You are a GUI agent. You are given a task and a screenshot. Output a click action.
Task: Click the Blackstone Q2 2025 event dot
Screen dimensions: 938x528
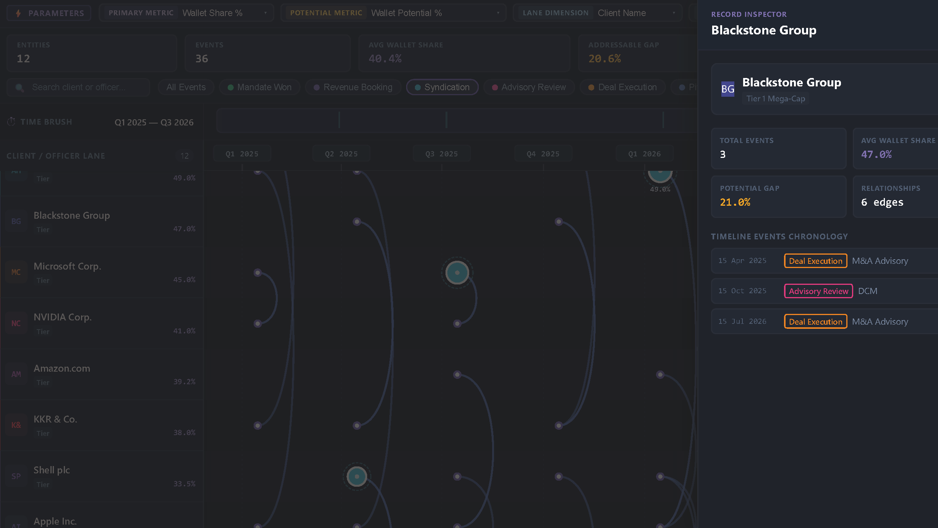tap(357, 222)
